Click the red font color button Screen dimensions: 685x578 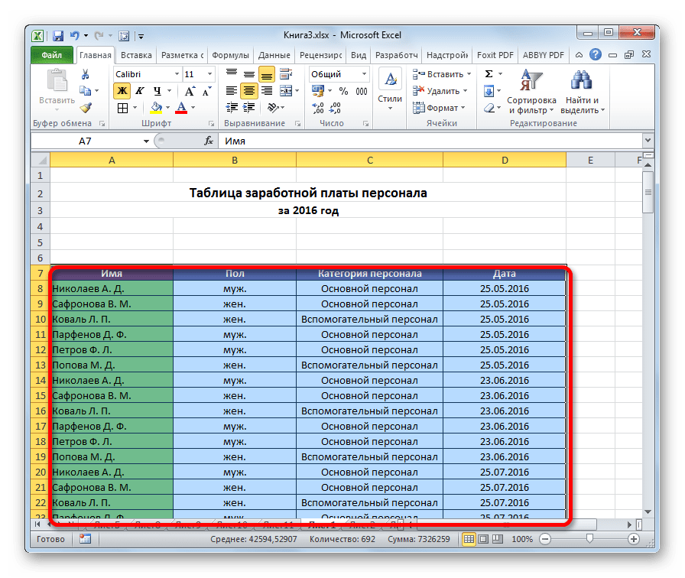click(182, 108)
